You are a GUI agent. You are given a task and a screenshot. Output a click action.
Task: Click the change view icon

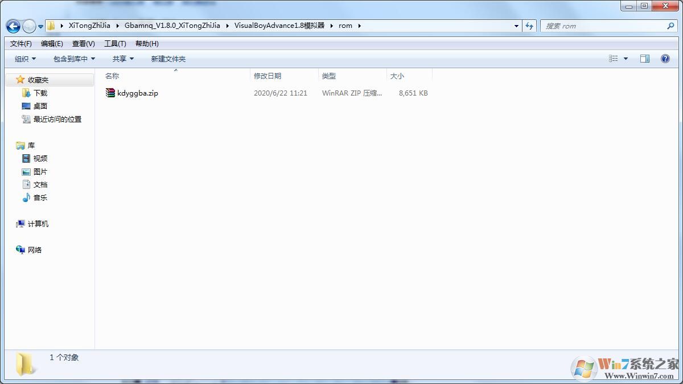pos(613,59)
